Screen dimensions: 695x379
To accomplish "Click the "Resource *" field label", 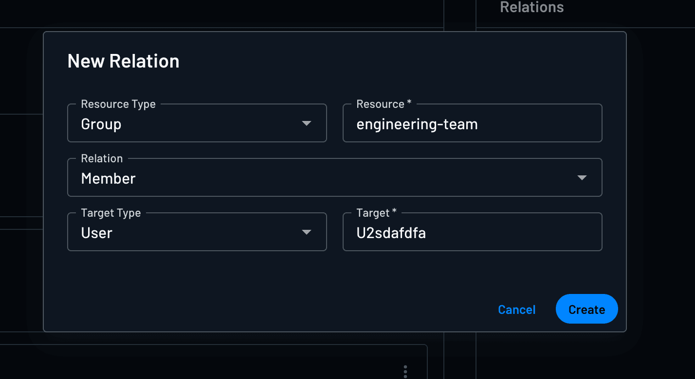I will point(384,104).
